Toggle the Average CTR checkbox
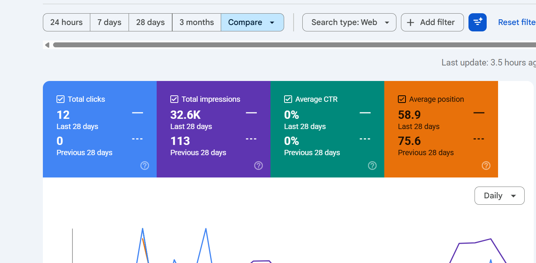 click(x=288, y=99)
